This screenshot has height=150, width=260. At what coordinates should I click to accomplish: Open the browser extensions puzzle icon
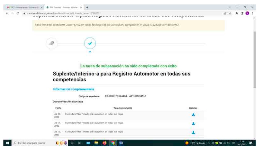[x=237, y=13]
